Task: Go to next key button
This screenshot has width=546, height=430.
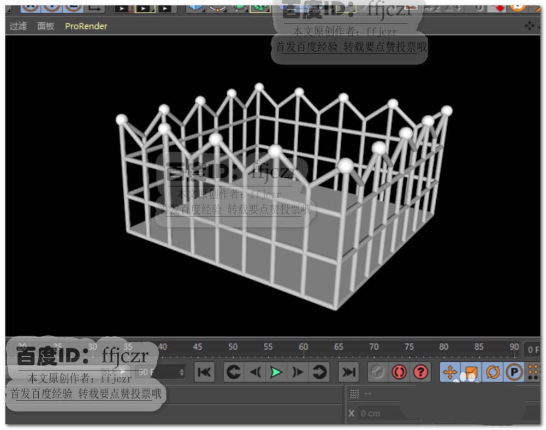Action: point(319,372)
